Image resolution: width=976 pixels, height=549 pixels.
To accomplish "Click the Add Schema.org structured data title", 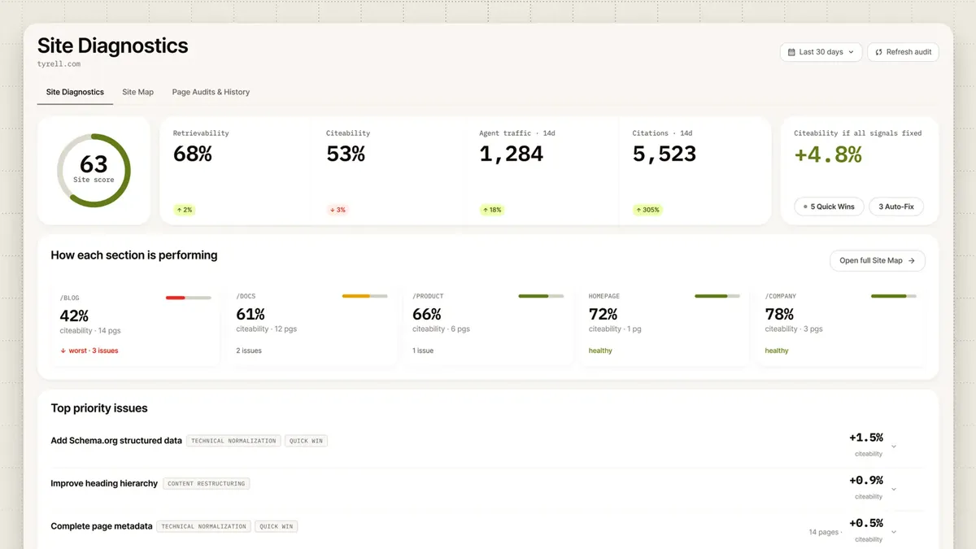I will click(x=116, y=441).
